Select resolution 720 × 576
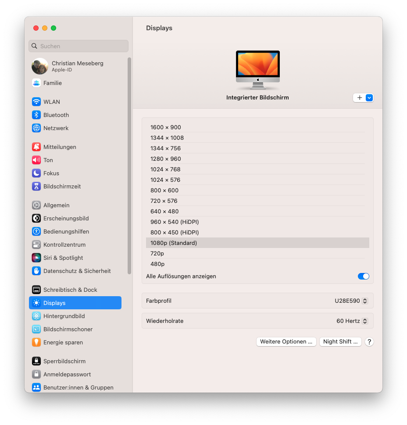Screen dimensions: 407x425 (x=257, y=201)
